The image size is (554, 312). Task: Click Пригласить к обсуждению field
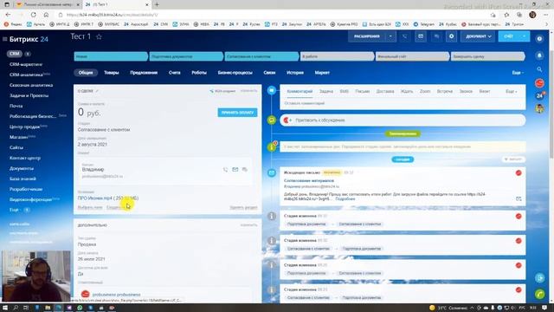(x=403, y=120)
